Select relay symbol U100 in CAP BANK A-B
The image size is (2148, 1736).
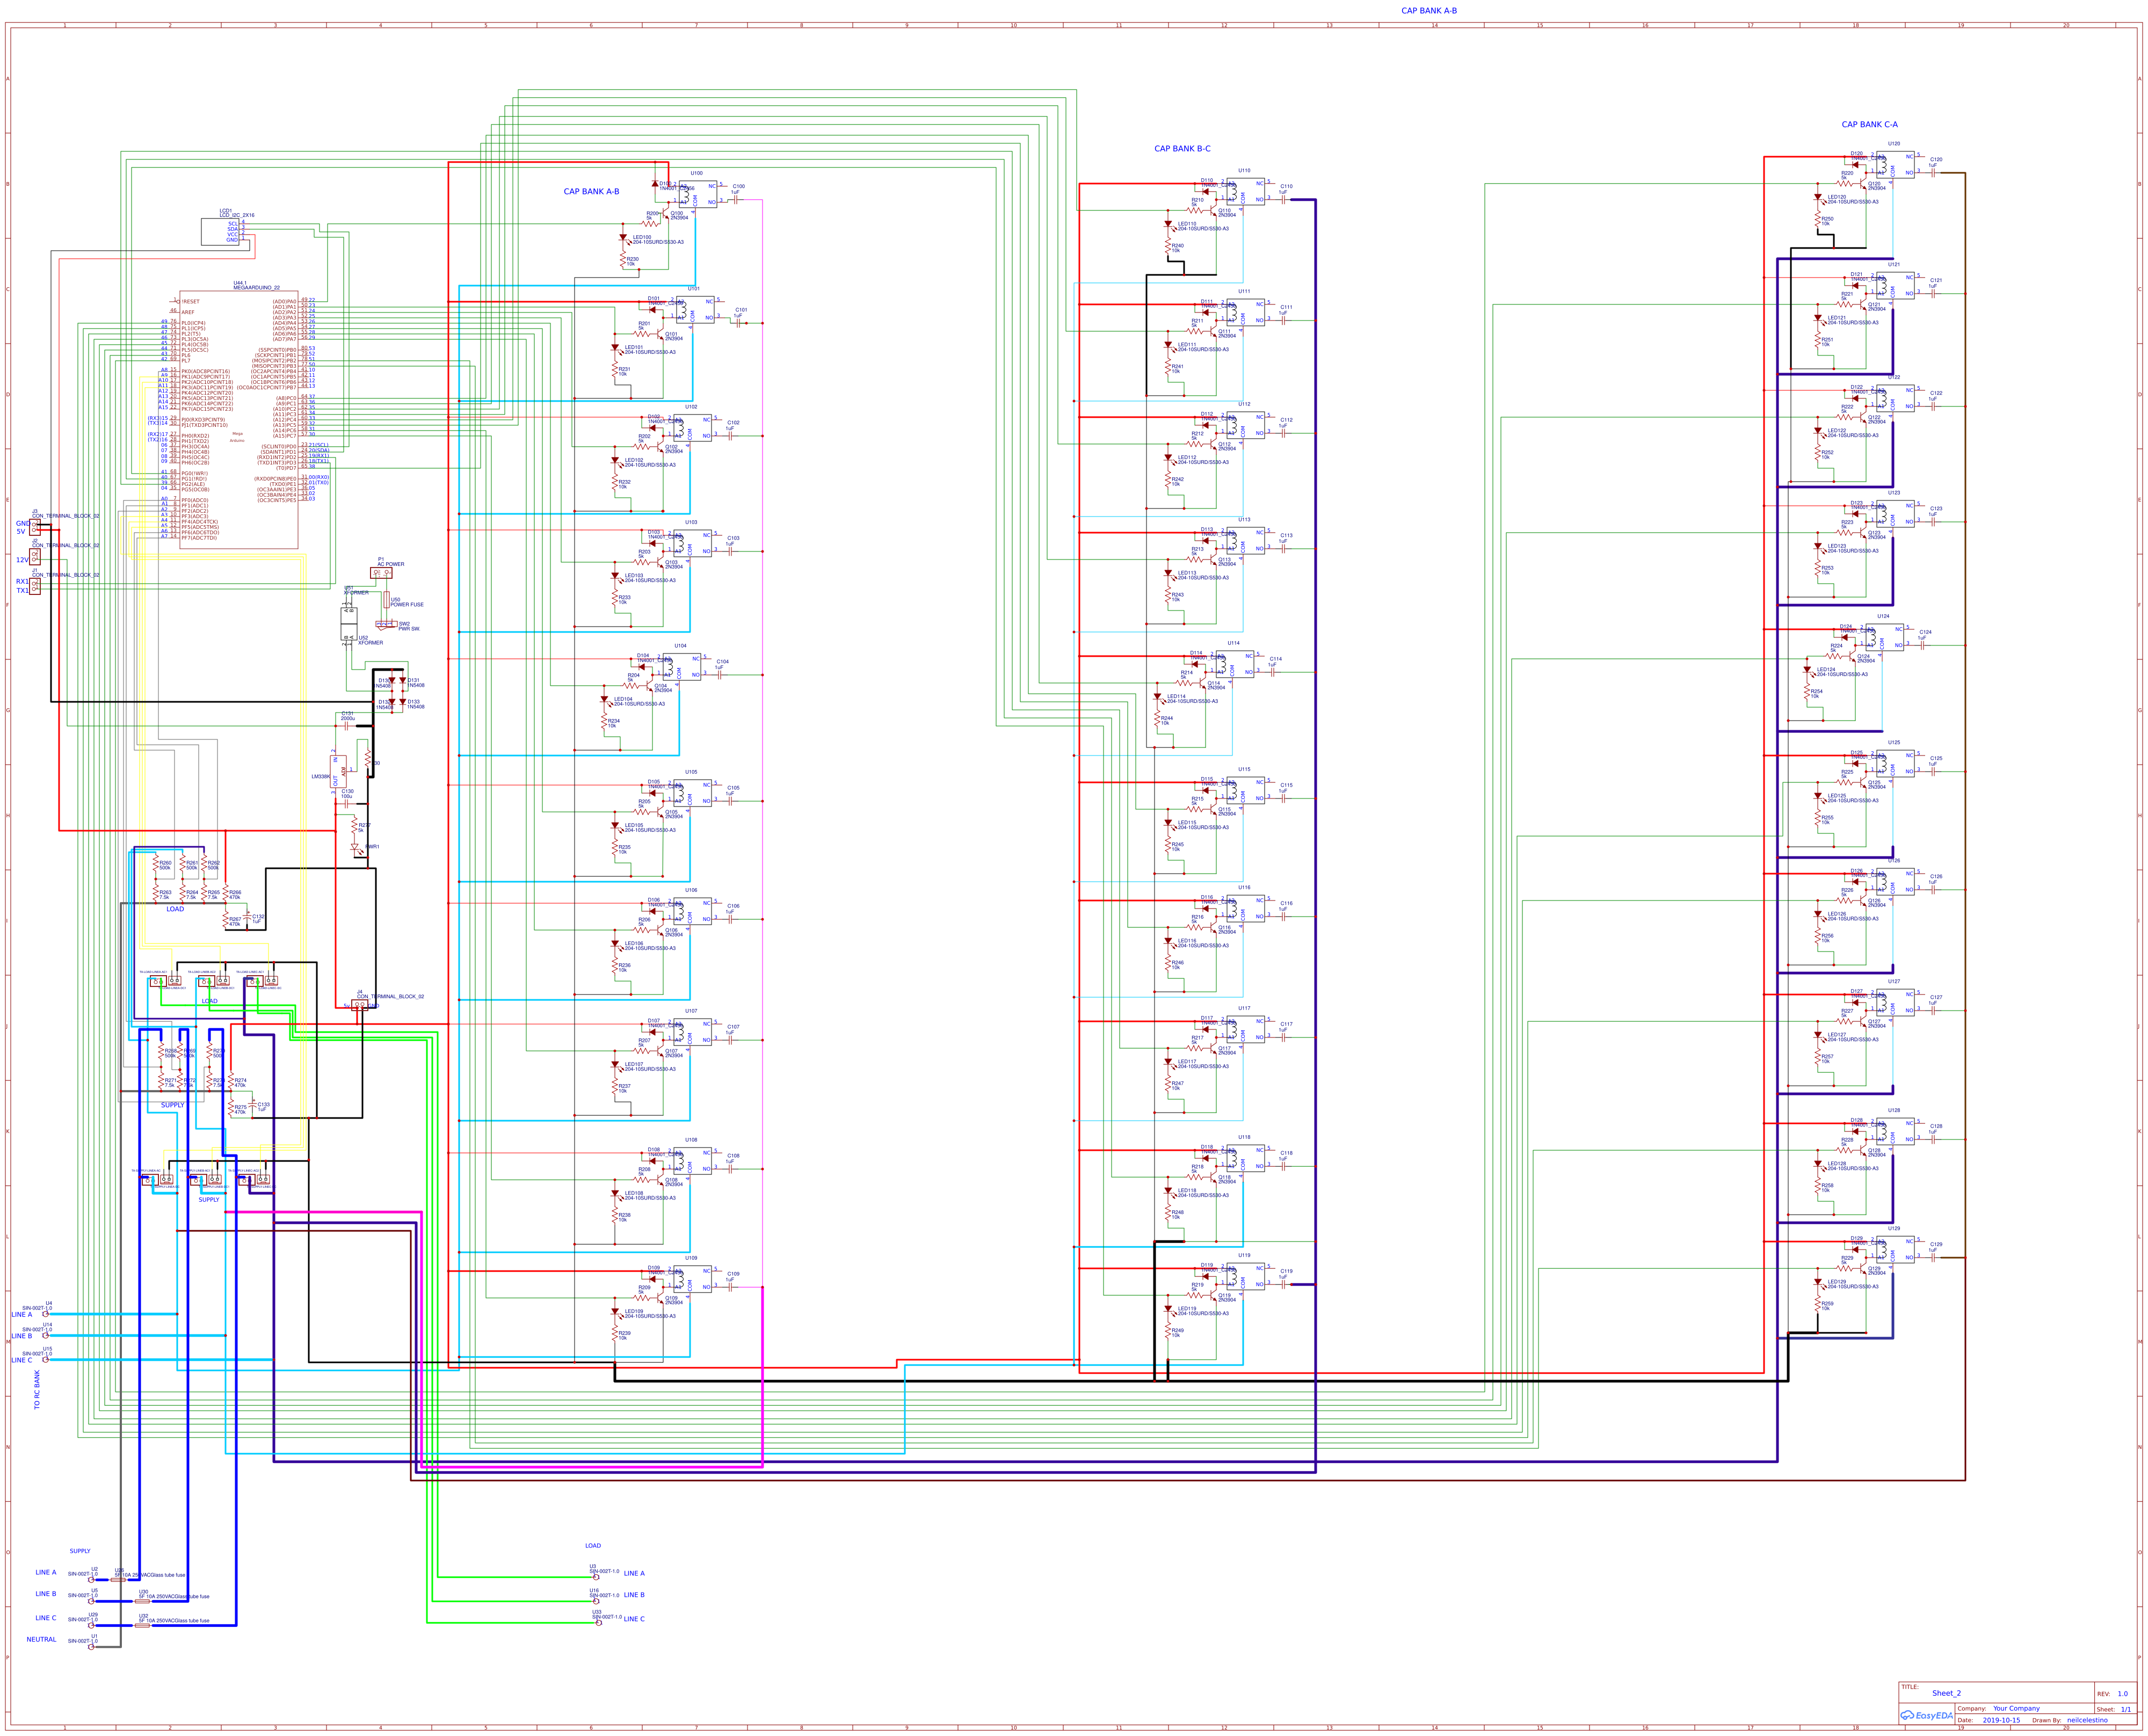tap(698, 194)
